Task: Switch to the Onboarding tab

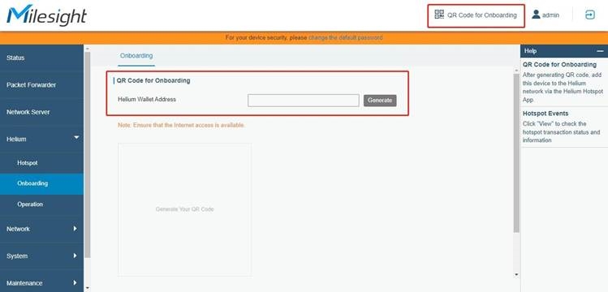Action: tap(136, 56)
